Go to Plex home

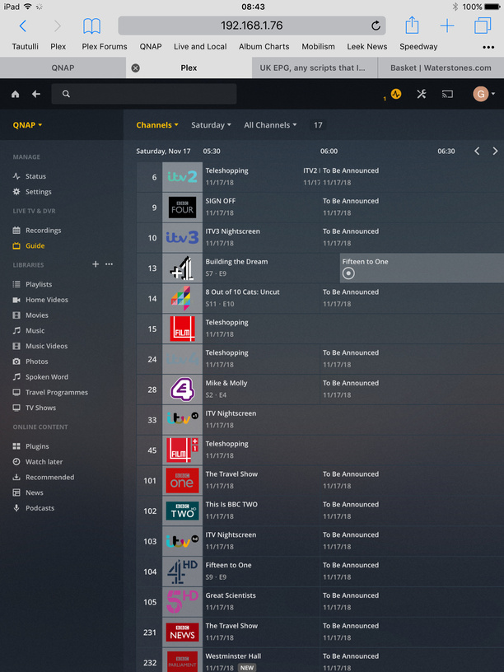[16, 94]
